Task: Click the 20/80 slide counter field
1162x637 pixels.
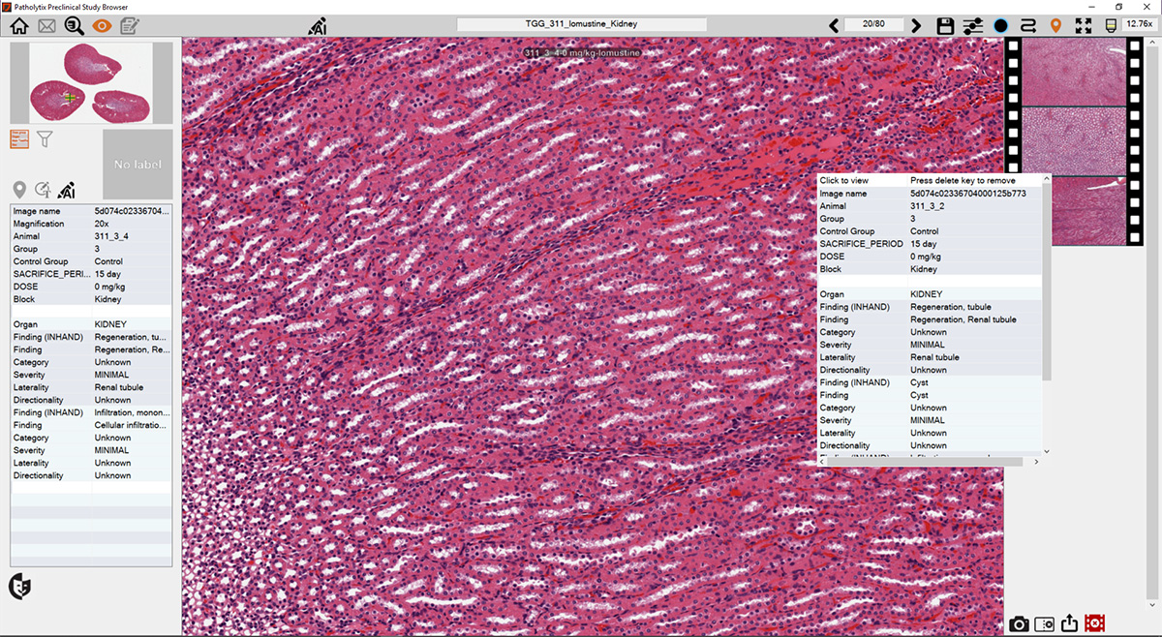Action: (874, 25)
